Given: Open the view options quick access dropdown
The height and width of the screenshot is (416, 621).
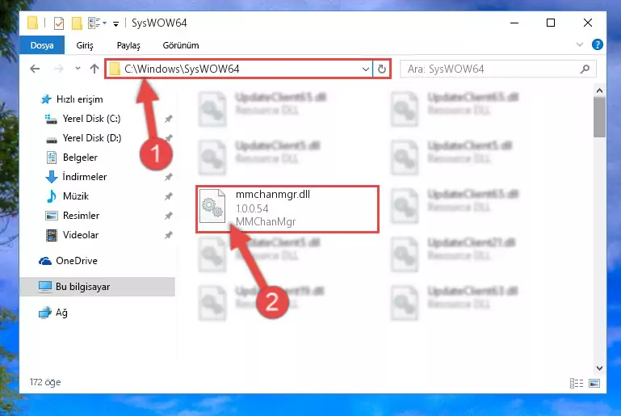Looking at the screenshot, I should coord(98,23).
